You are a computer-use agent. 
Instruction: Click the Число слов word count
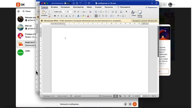62,96
